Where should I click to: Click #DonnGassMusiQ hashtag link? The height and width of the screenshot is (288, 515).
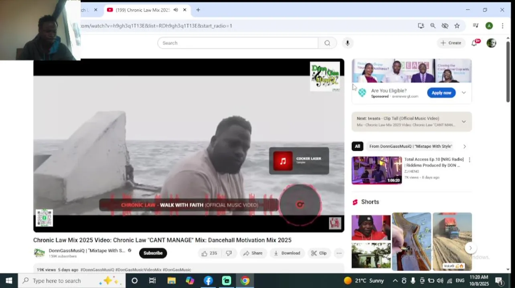(97, 270)
